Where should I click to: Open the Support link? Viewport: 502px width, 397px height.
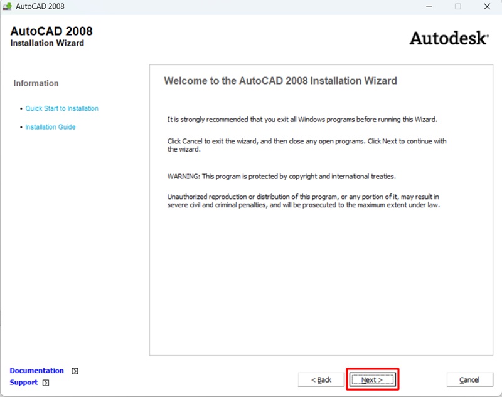[24, 383]
